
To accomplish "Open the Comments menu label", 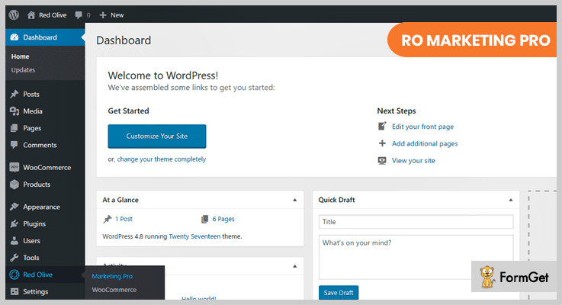I will [40, 145].
